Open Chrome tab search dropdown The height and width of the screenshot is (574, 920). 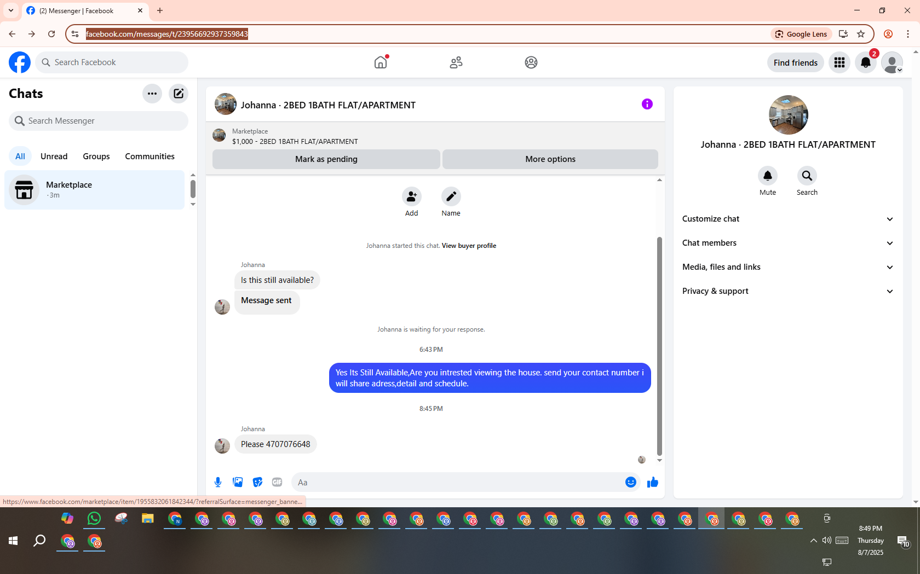click(x=11, y=10)
